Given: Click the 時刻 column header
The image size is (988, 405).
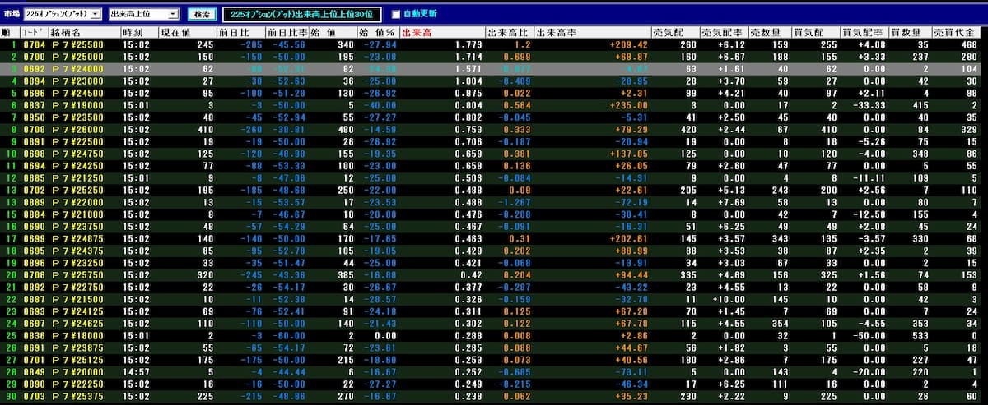Looking at the screenshot, I should point(132,32).
